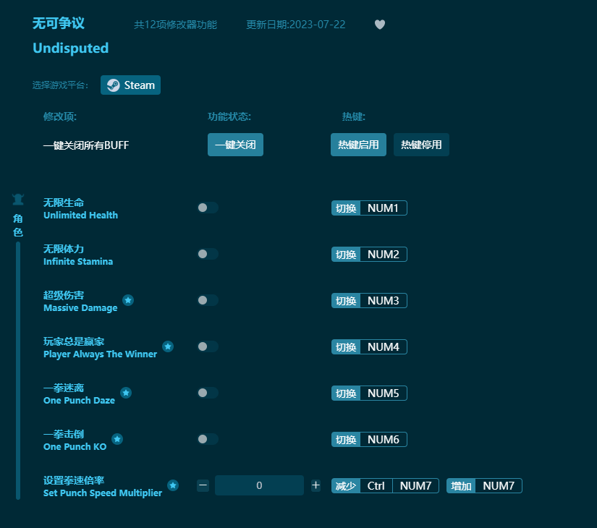Click the character icon above the 角色 sidebar
Image resolution: width=597 pixels, height=528 pixels.
click(x=17, y=200)
